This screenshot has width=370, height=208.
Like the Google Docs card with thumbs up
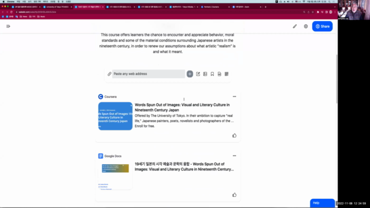pos(234,195)
